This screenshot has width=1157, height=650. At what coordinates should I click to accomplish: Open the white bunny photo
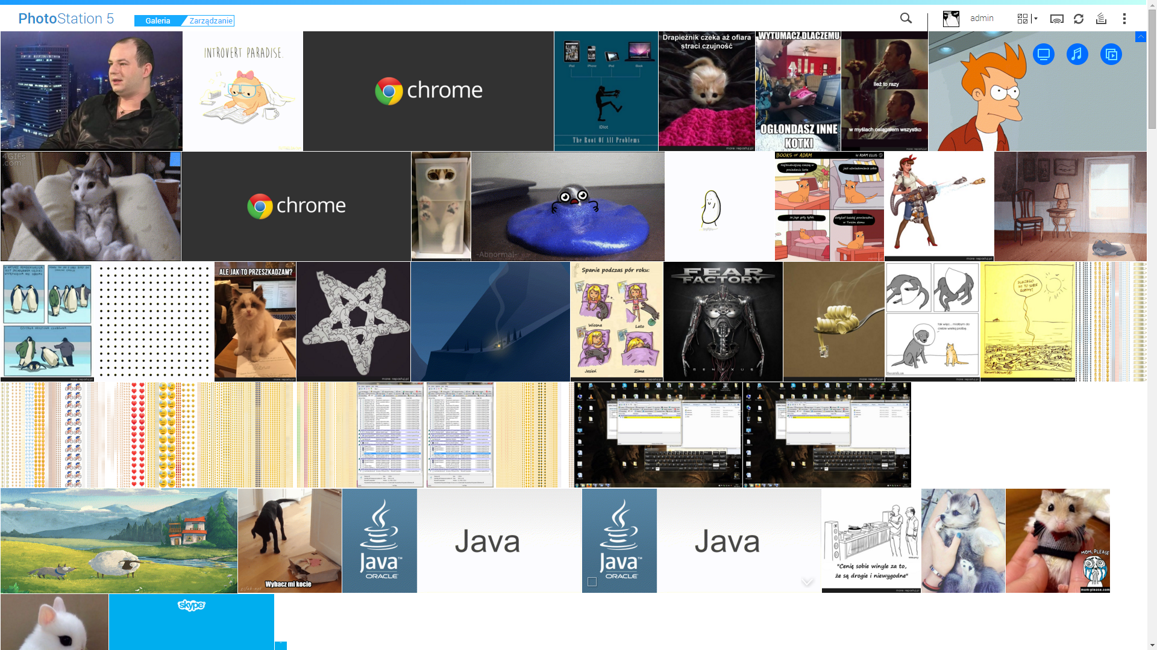point(54,622)
